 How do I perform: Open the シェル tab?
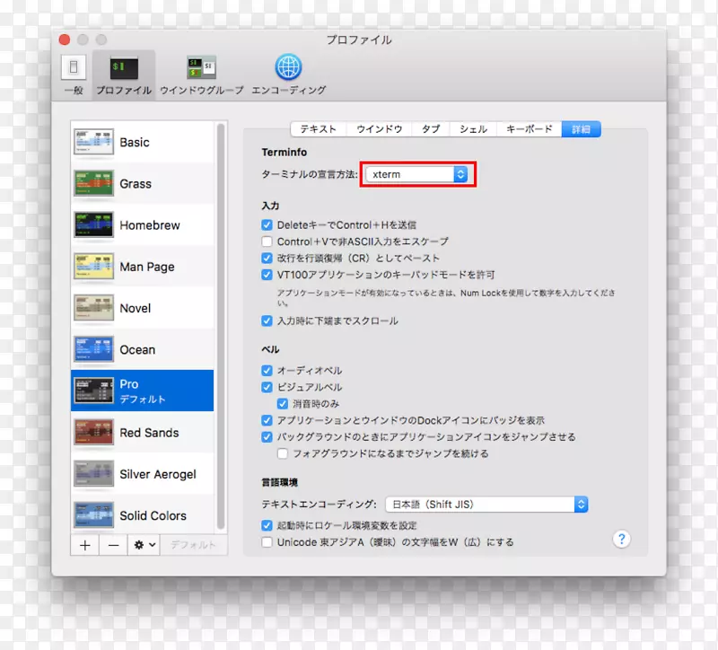click(473, 129)
